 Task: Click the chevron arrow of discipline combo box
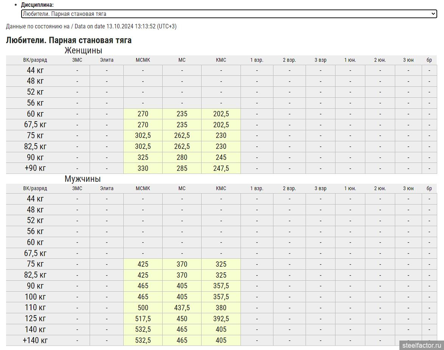[433, 14]
